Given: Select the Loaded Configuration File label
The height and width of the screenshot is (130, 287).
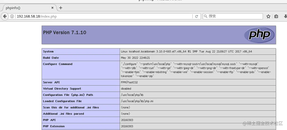Looking at the screenshot, I should (x=62, y=101).
